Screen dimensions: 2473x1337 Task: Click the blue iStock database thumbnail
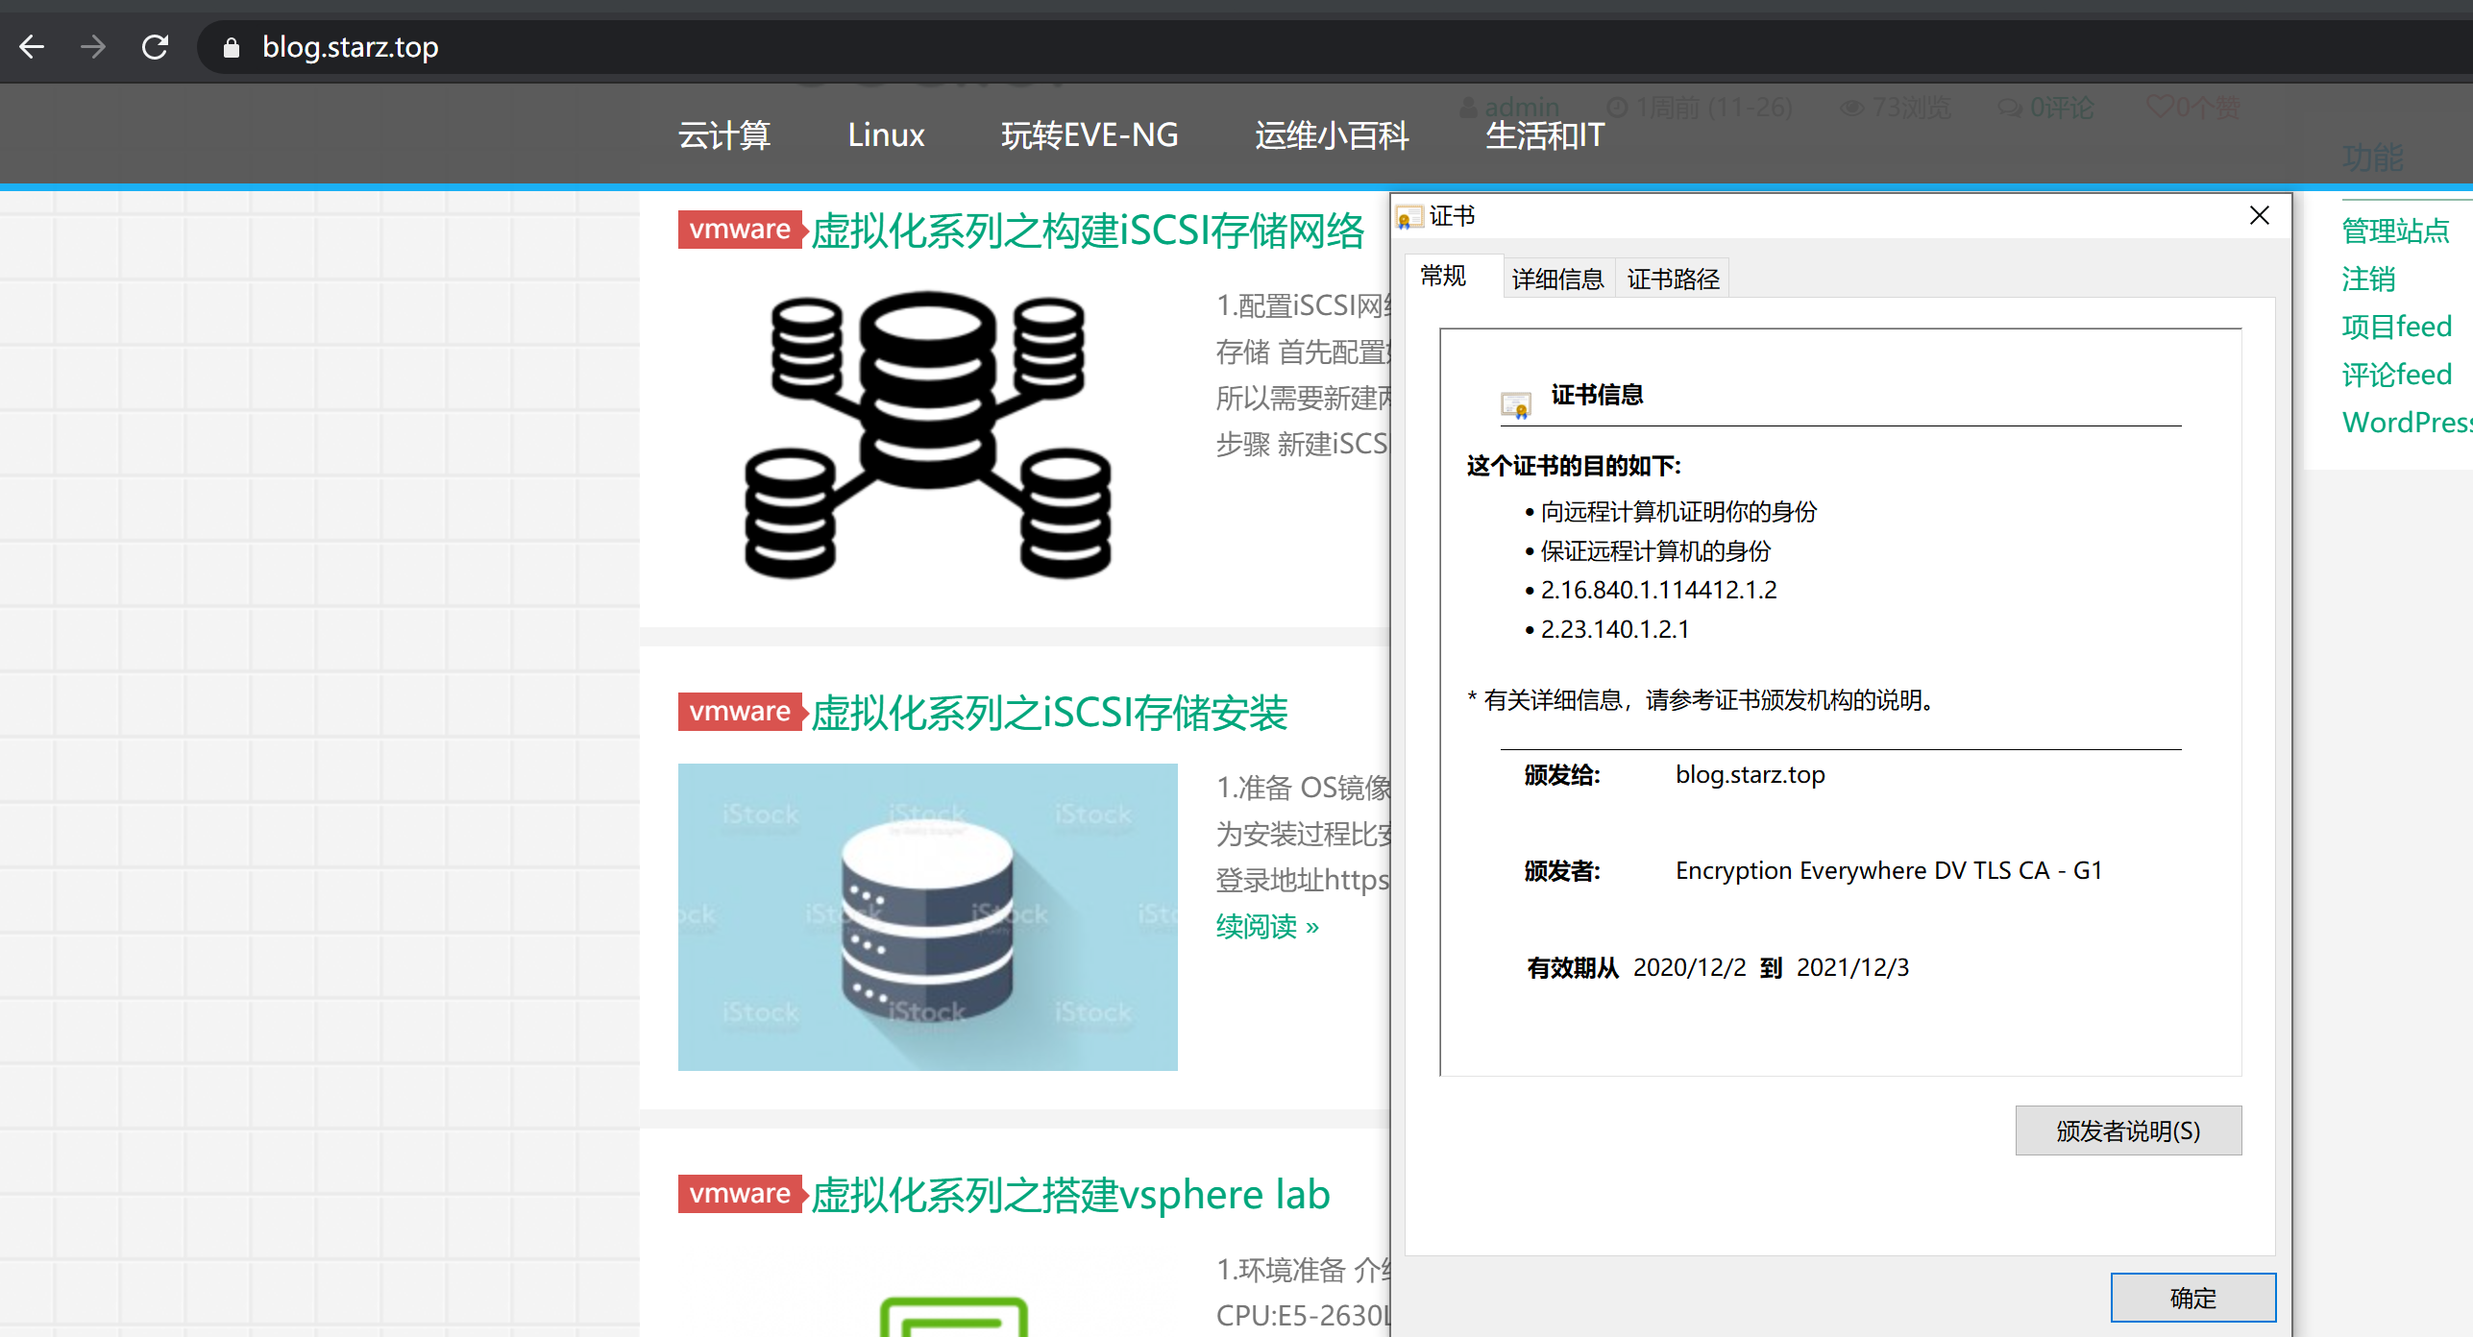pyautogui.click(x=928, y=917)
